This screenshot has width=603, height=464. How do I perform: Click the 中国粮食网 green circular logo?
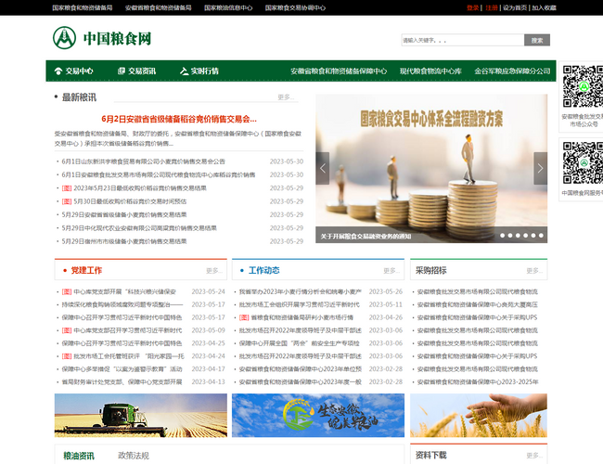click(x=64, y=38)
